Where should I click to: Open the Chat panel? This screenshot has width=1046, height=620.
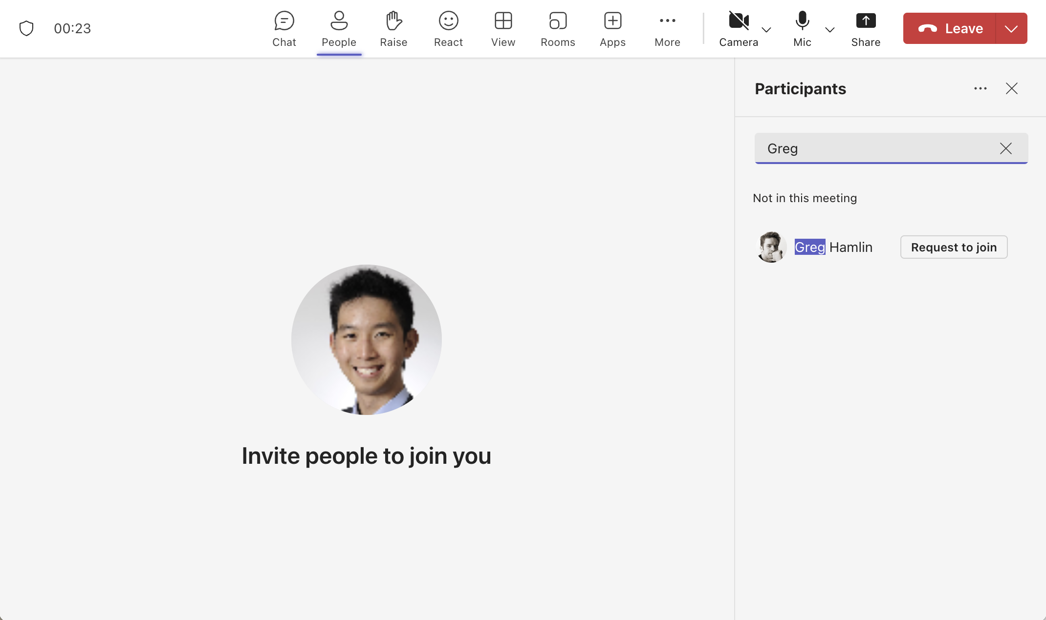pyautogui.click(x=284, y=29)
